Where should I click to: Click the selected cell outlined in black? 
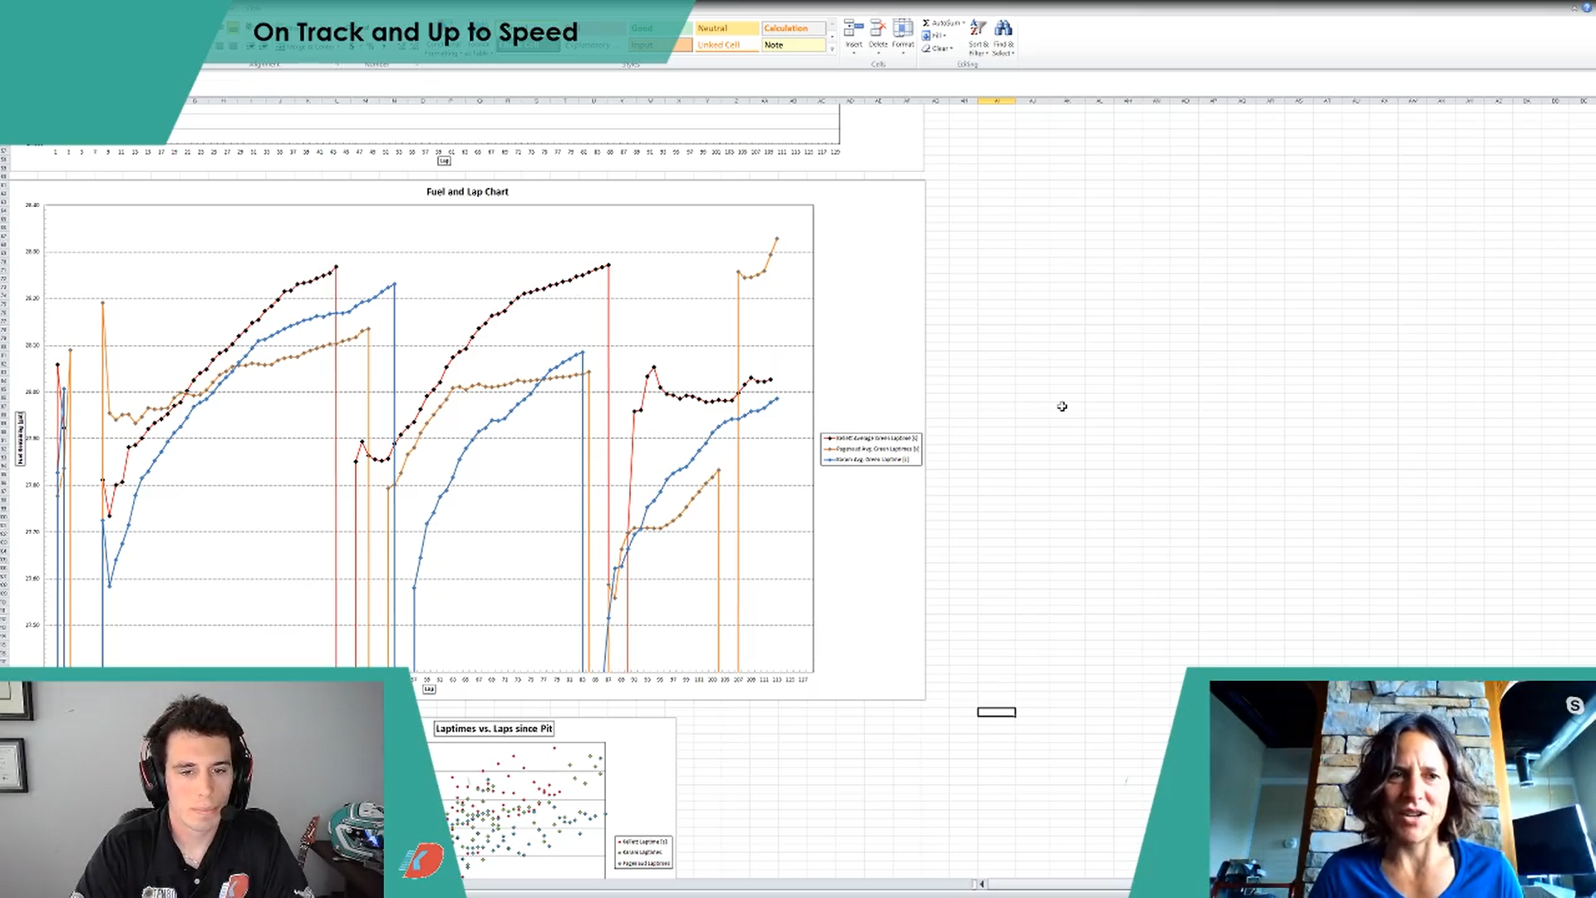[x=997, y=712]
